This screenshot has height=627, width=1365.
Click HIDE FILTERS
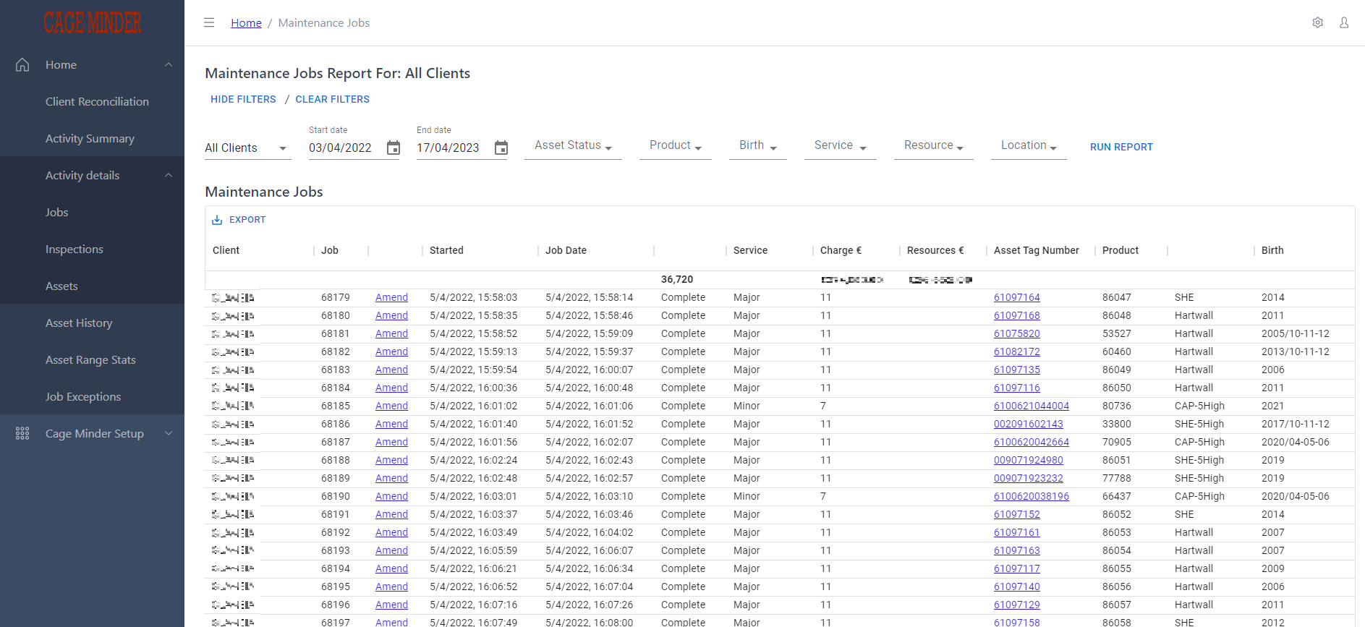[x=243, y=99]
